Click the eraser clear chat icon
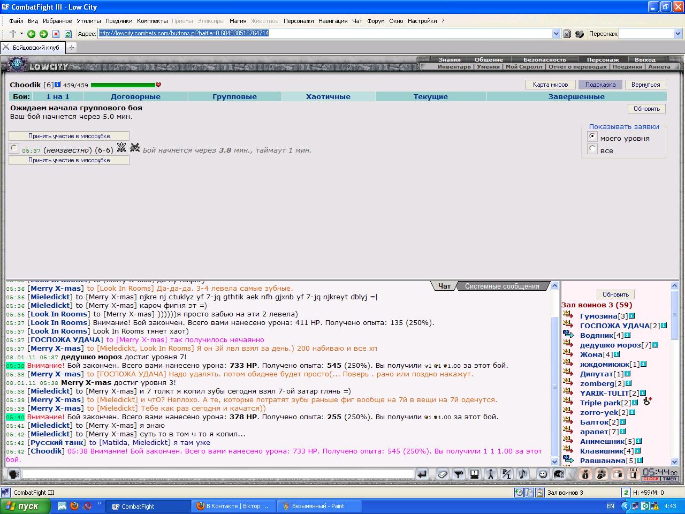685x514 pixels. [442, 474]
